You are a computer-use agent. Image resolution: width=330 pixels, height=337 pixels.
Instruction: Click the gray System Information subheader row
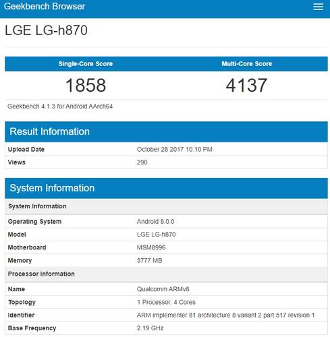[166, 206]
